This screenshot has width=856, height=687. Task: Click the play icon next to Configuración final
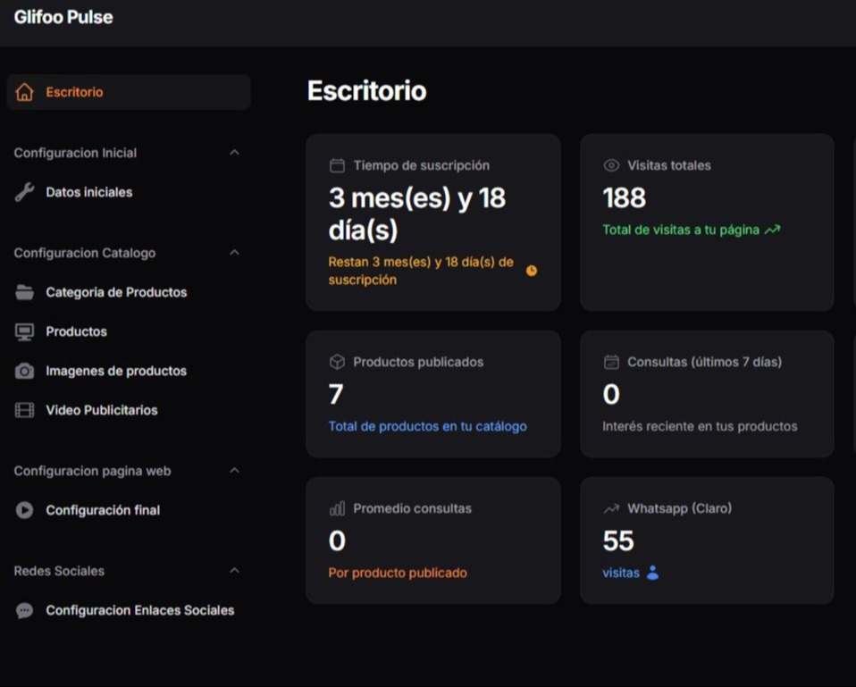pos(24,510)
